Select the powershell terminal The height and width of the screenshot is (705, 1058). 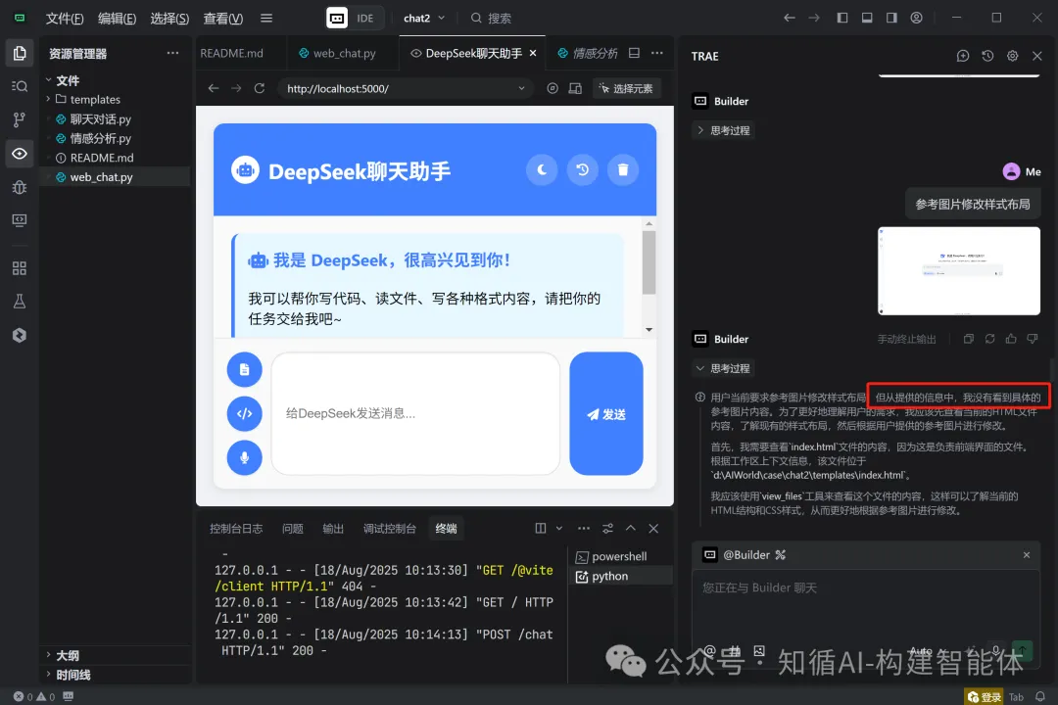620,556
